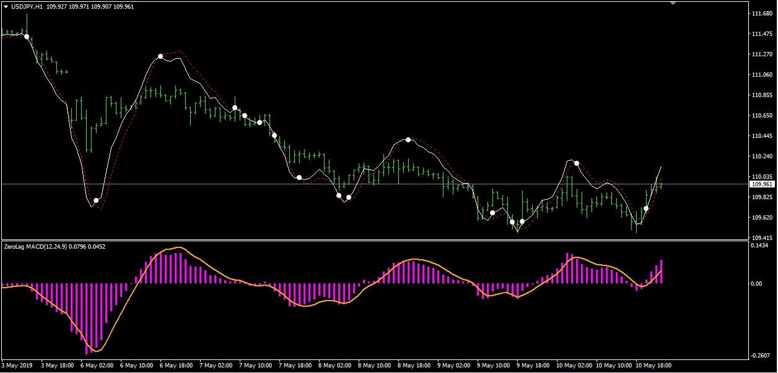778x373 pixels.
Task: Click the OHLC values 109.927 109.971 109.907 109.961
Action: tap(90, 6)
